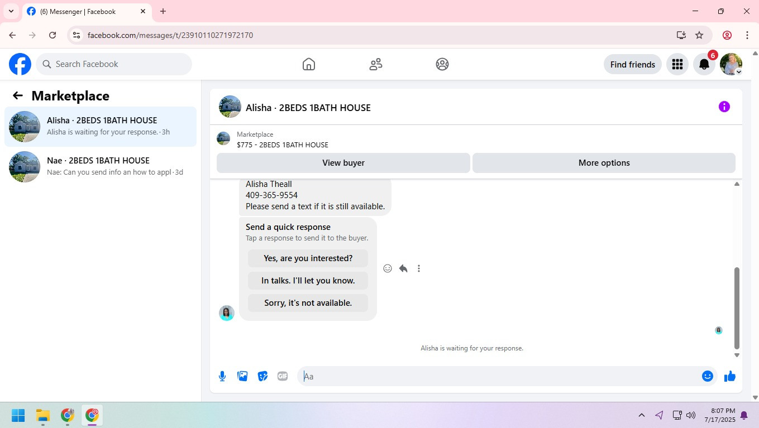Go to the Home feed icon
This screenshot has width=759, height=428.
click(x=308, y=64)
